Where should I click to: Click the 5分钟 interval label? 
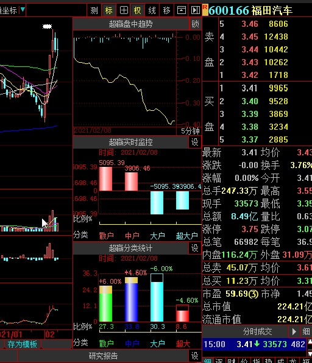(x=190, y=132)
